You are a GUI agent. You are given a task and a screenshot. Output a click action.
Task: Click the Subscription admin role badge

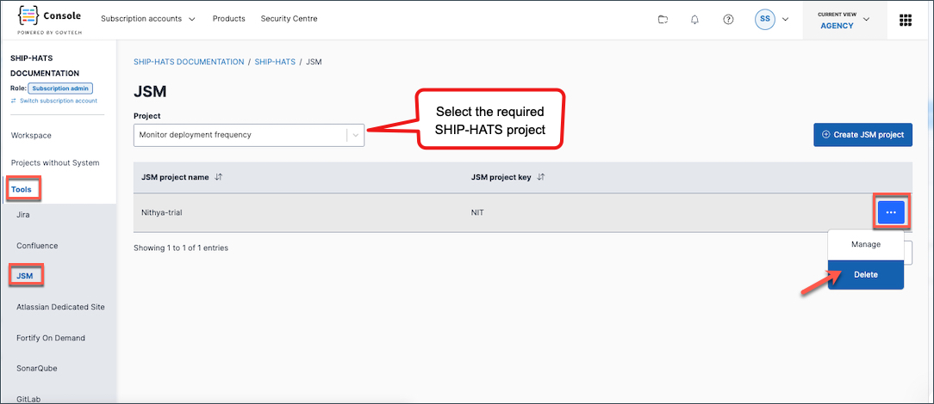[x=61, y=89]
